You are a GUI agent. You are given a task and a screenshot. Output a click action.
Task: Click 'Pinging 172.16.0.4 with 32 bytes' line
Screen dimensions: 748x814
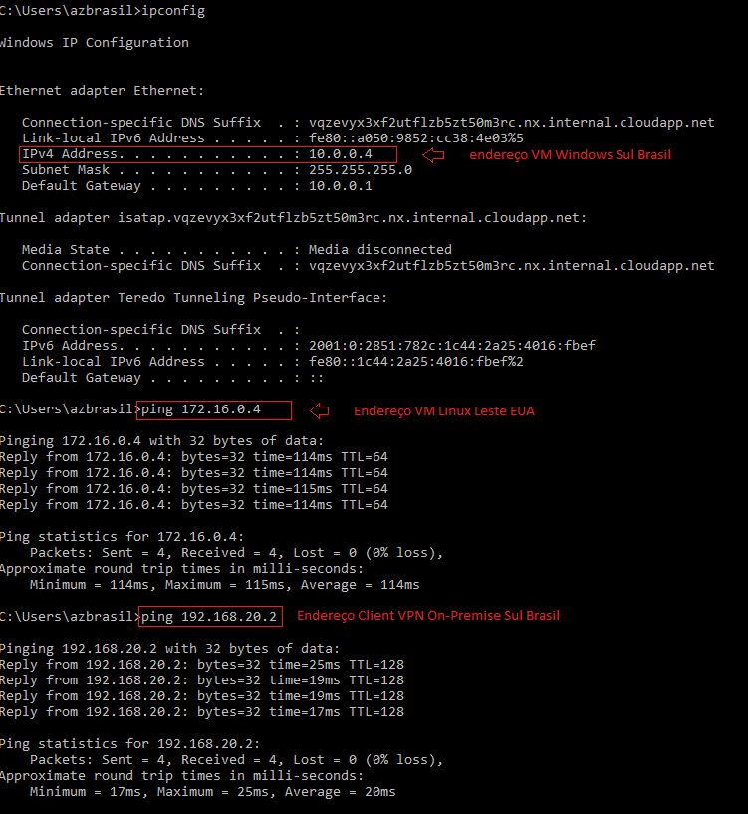click(161, 441)
